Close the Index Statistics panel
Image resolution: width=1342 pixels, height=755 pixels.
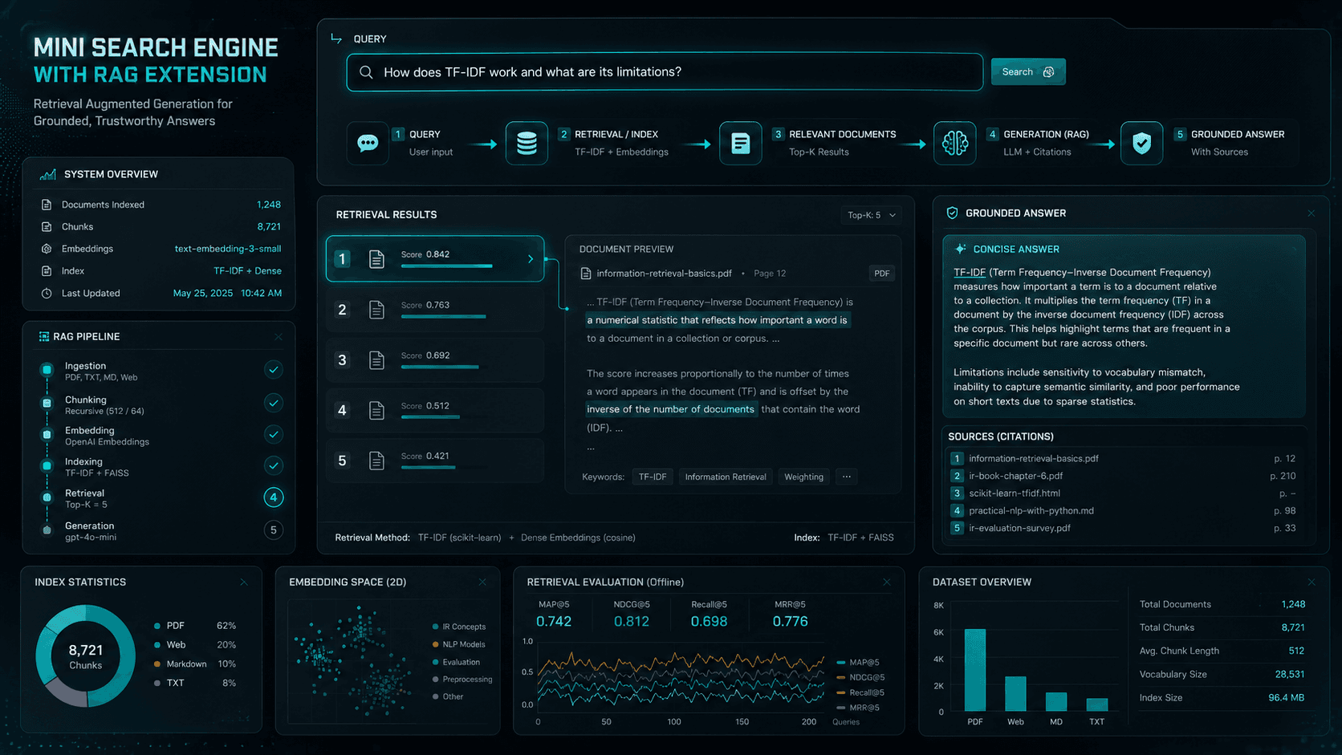[244, 582]
